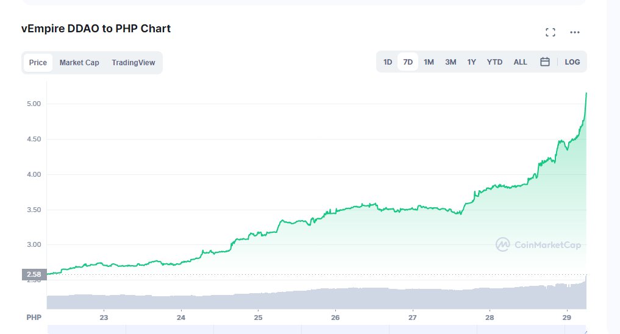
Task: Select the 7D time range
Action: 408,62
